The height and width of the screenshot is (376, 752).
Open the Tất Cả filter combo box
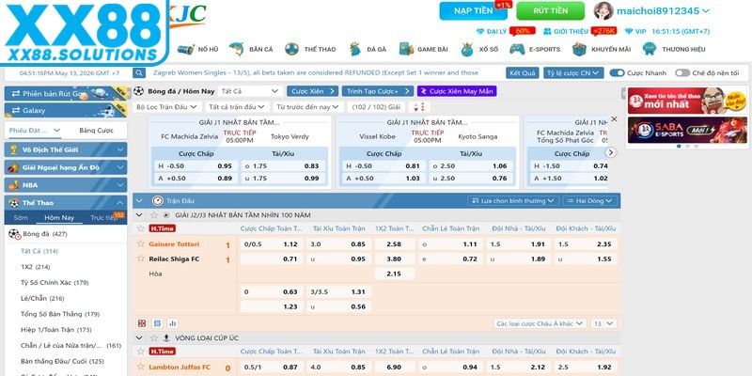coord(250,91)
